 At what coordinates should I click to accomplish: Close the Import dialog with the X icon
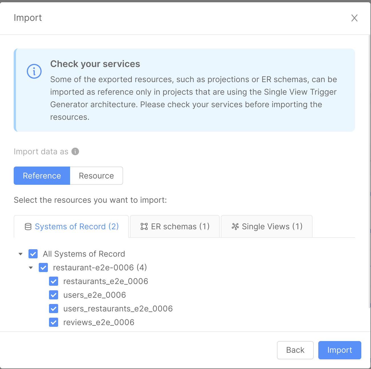354,18
